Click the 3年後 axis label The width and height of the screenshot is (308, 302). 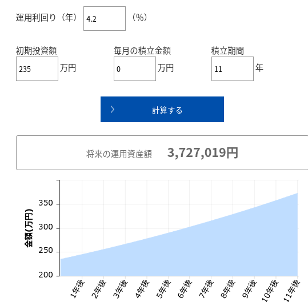121,289
